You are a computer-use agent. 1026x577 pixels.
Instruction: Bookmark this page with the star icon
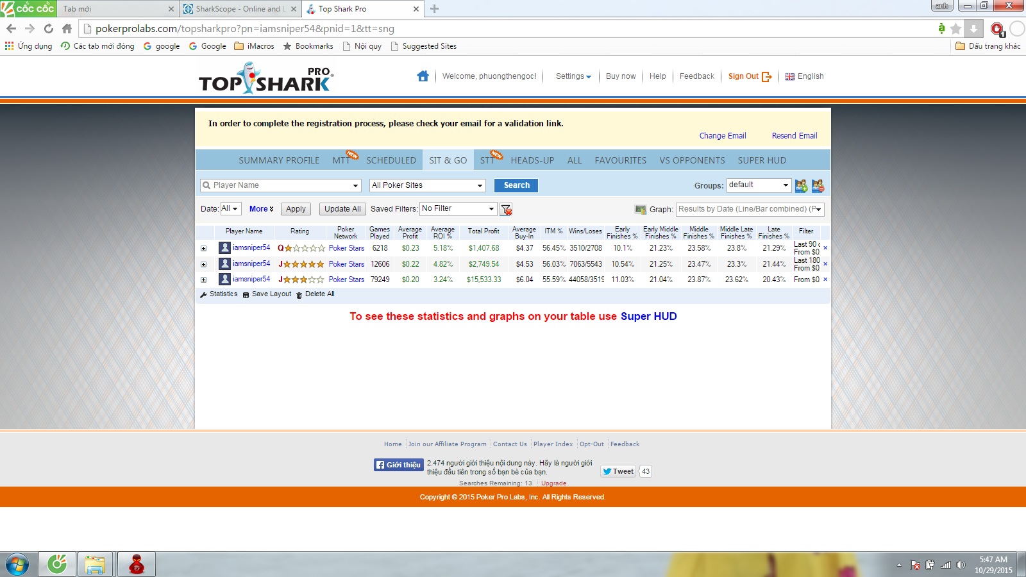tap(955, 28)
